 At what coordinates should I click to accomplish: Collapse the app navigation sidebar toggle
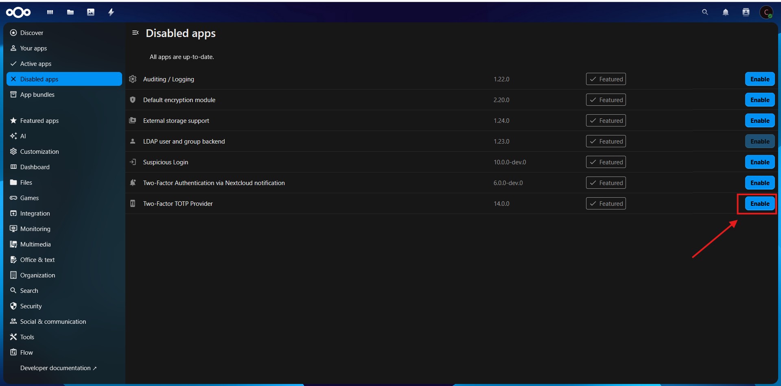[x=136, y=33]
